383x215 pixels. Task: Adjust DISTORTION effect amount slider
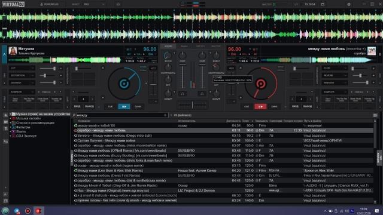(48, 76)
